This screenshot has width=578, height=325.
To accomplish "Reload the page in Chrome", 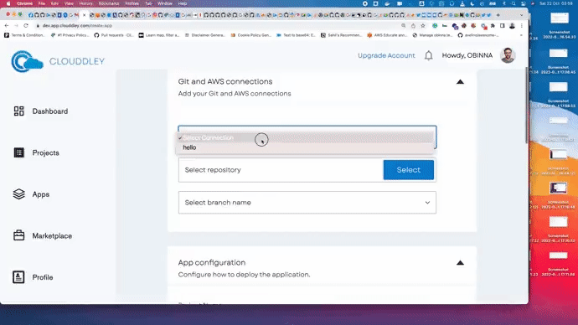I will pos(26,25).
